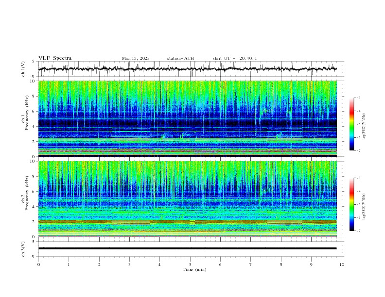Screen dimensions: 385x297
Task: Click the date 'Mar.15, 2023'
Action: 136,58
